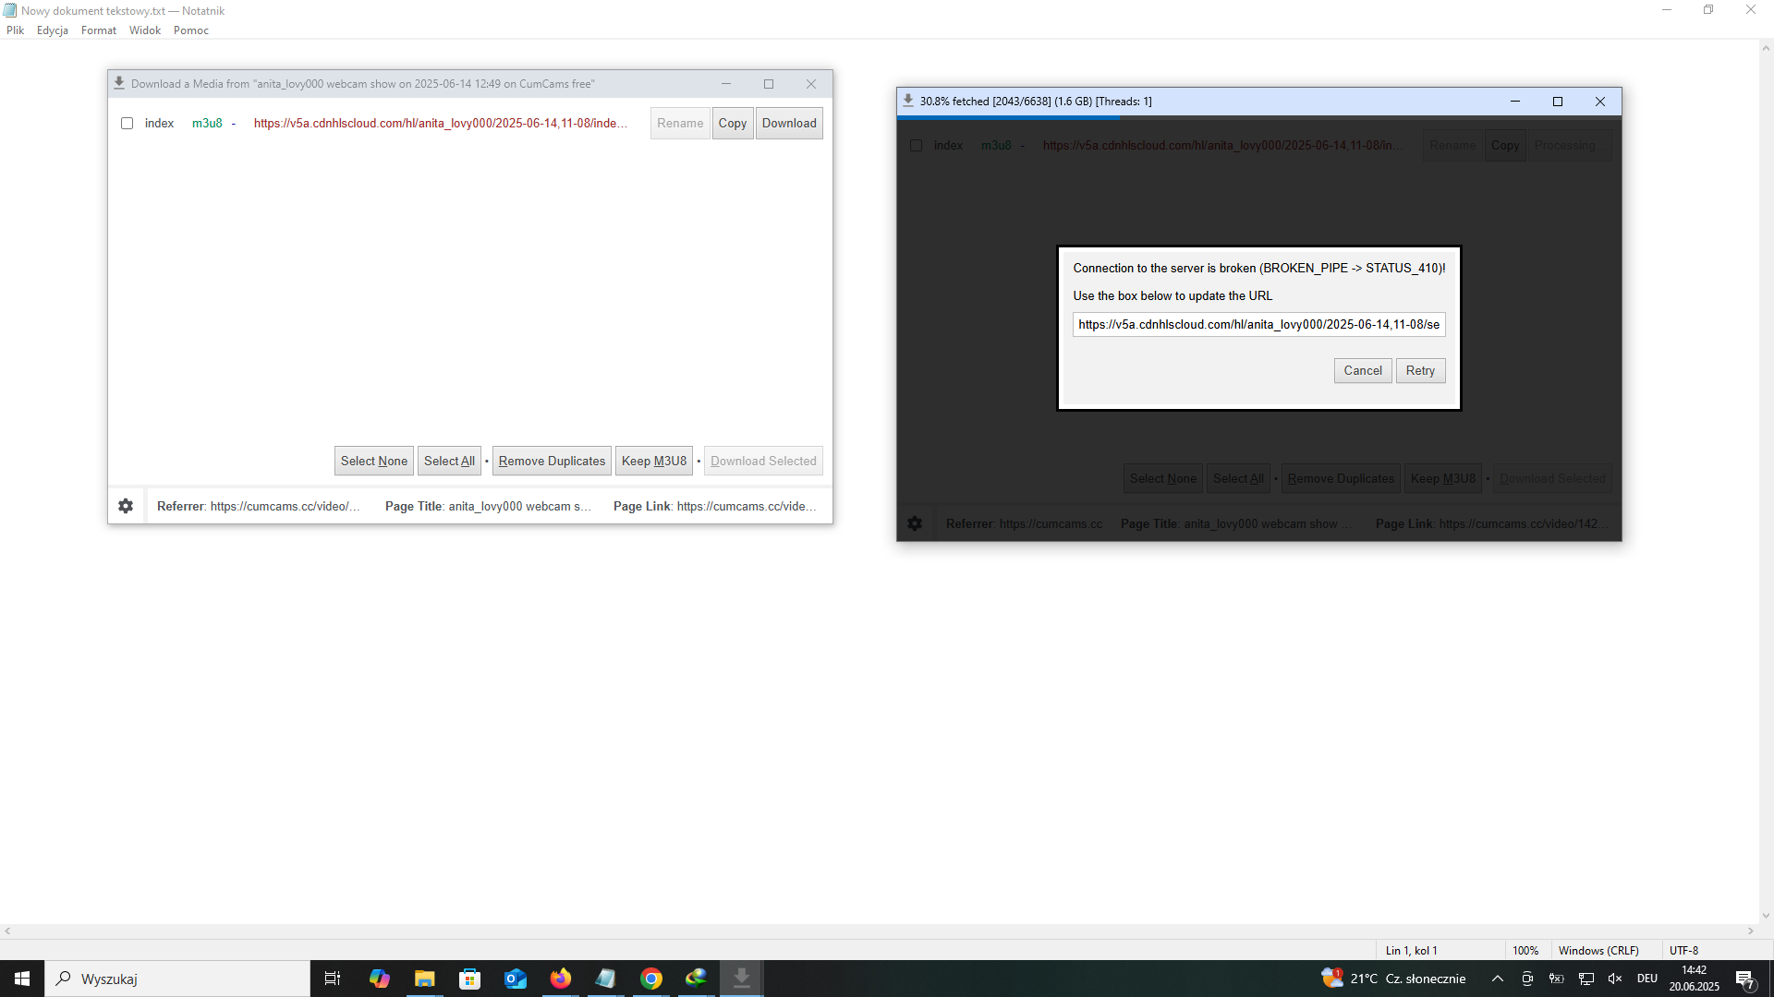Click the Microsoft Store taskbar icon
The image size is (1774, 997).
tap(470, 979)
